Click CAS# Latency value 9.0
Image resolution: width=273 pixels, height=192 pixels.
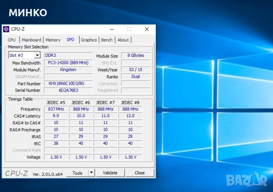point(56,116)
